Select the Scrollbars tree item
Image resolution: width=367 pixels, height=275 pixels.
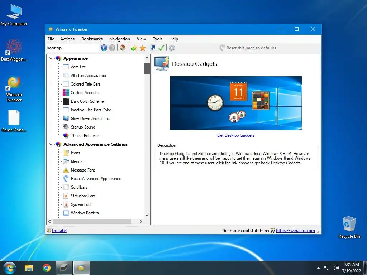(x=79, y=187)
